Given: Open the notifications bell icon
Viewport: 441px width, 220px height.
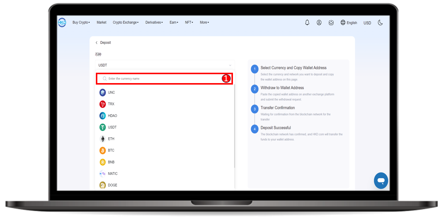Looking at the screenshot, I should tap(307, 23).
